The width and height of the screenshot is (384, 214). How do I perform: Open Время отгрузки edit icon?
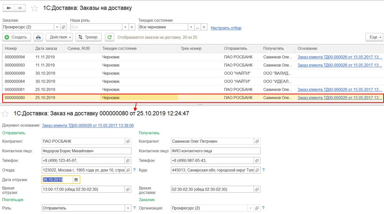tap(128, 189)
